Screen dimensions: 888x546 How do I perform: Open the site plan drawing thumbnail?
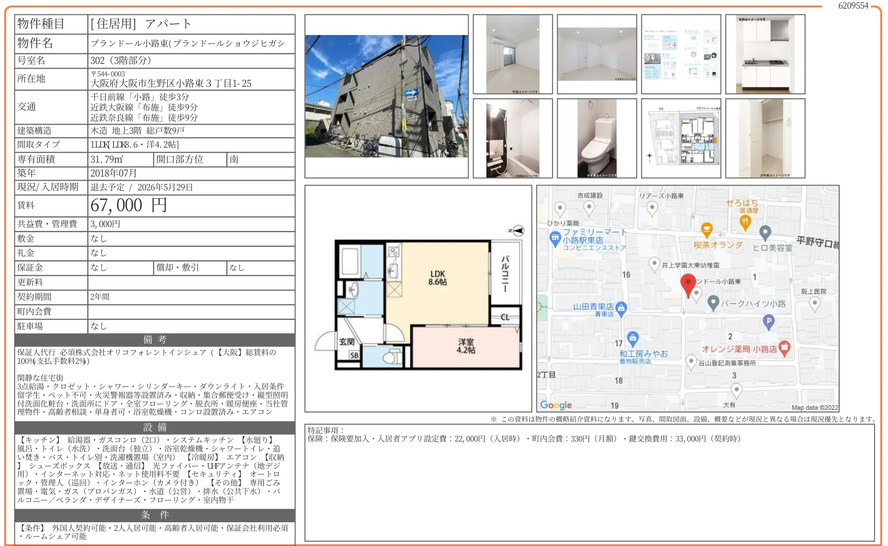681,138
